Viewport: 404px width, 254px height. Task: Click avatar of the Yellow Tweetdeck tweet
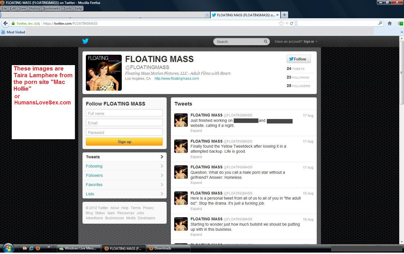point(181,146)
